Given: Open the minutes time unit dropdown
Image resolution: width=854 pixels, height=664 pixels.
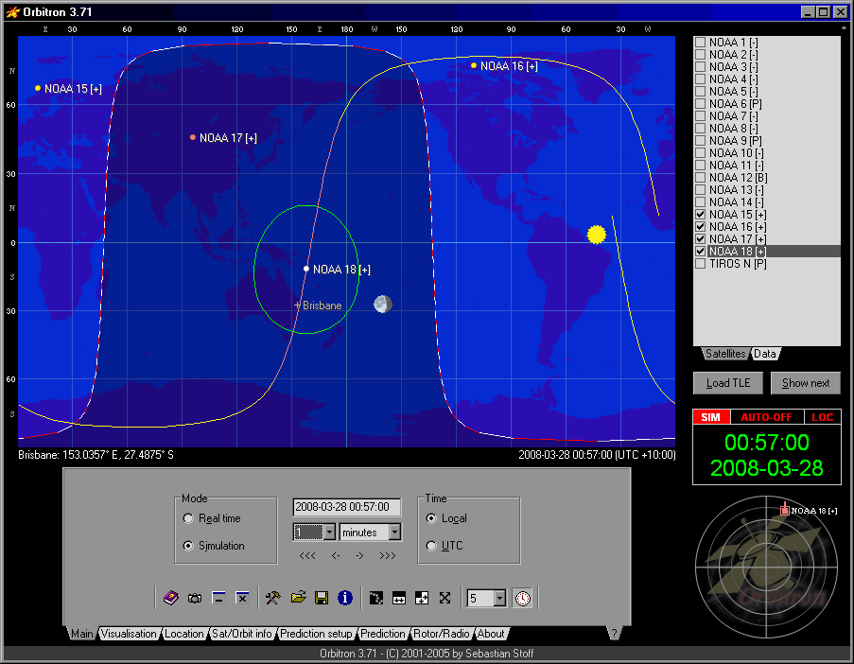Looking at the screenshot, I should 394,533.
